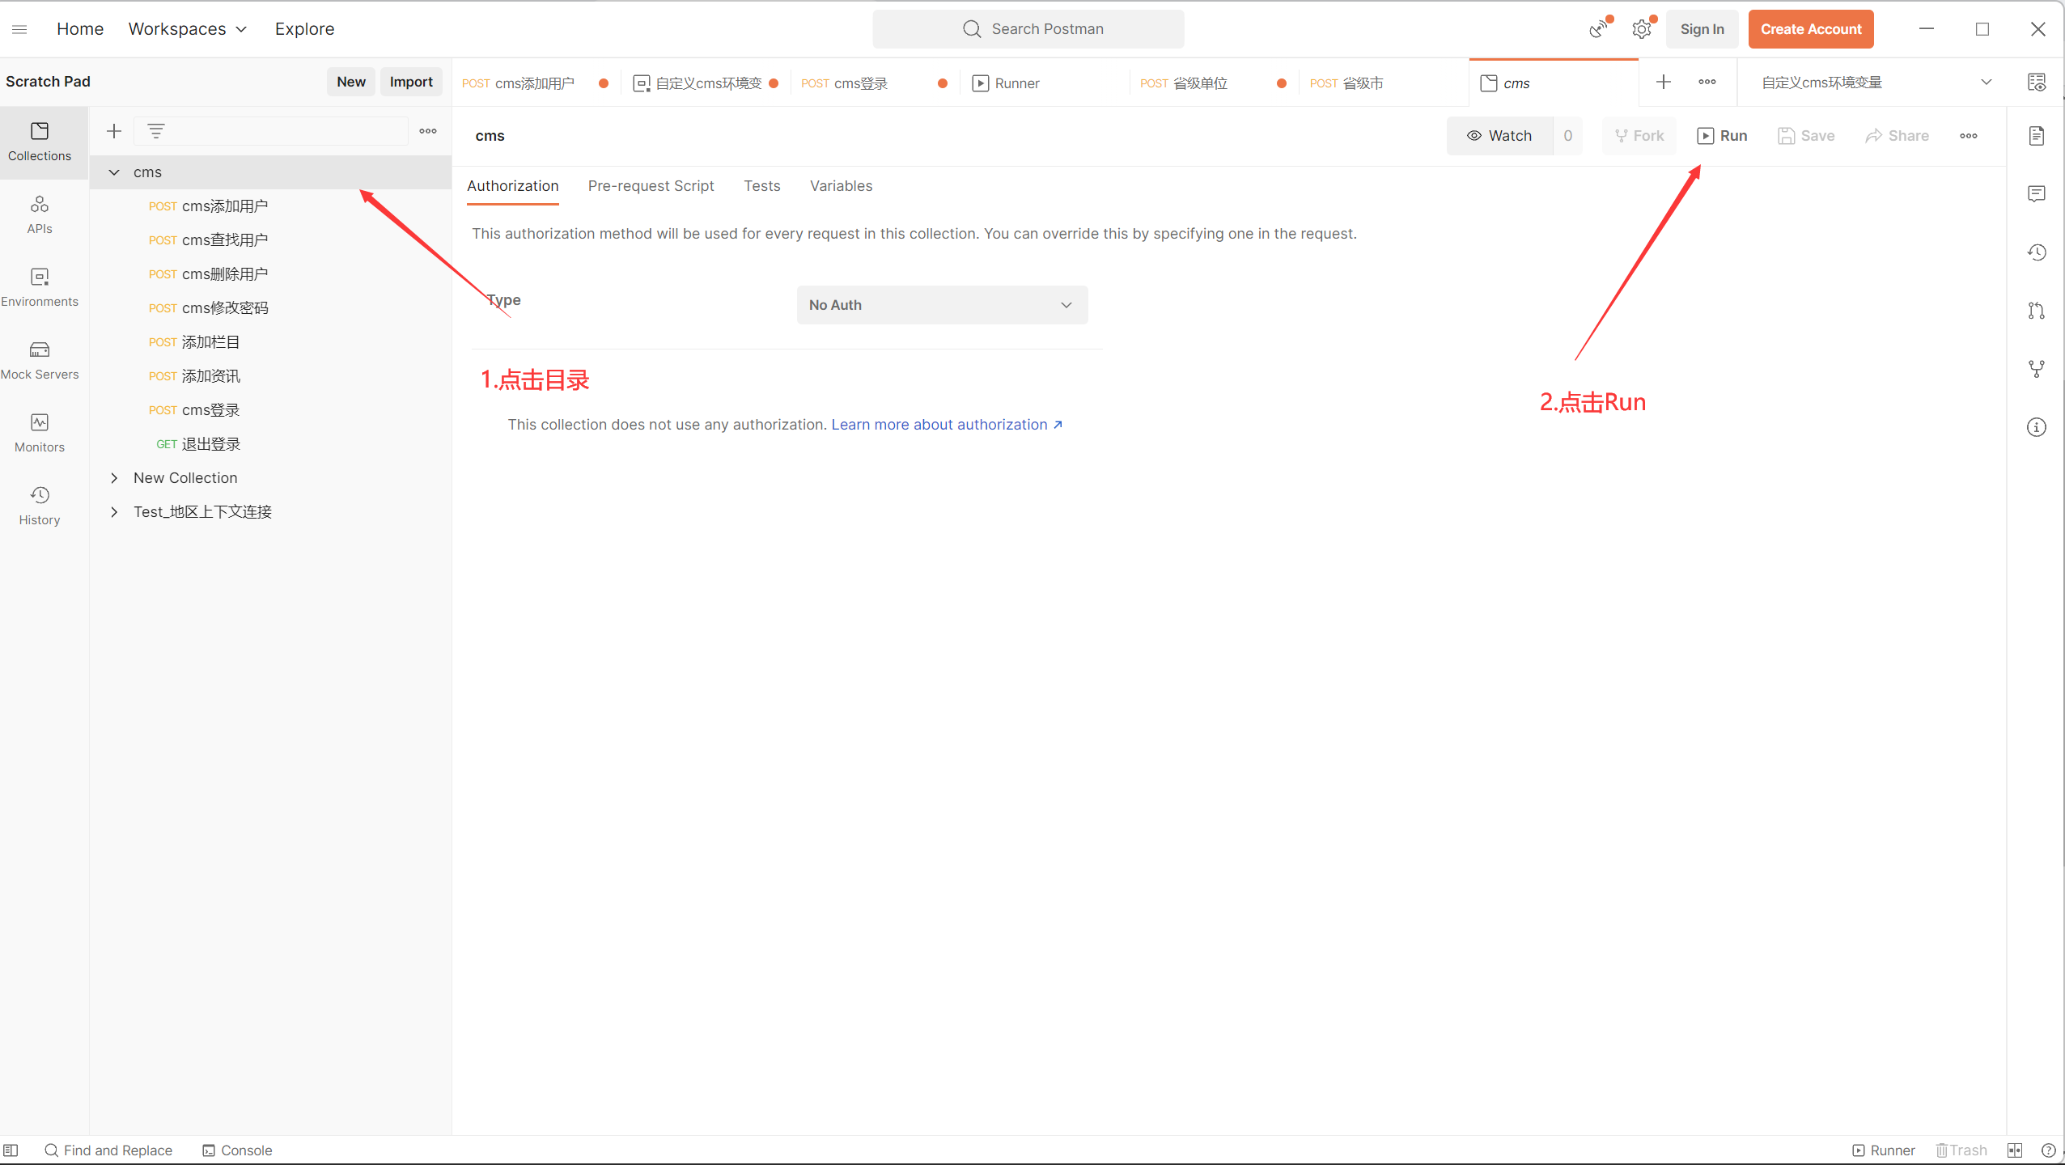Click the Watch eye button
Image resolution: width=2065 pixels, height=1165 pixels.
coord(1499,136)
